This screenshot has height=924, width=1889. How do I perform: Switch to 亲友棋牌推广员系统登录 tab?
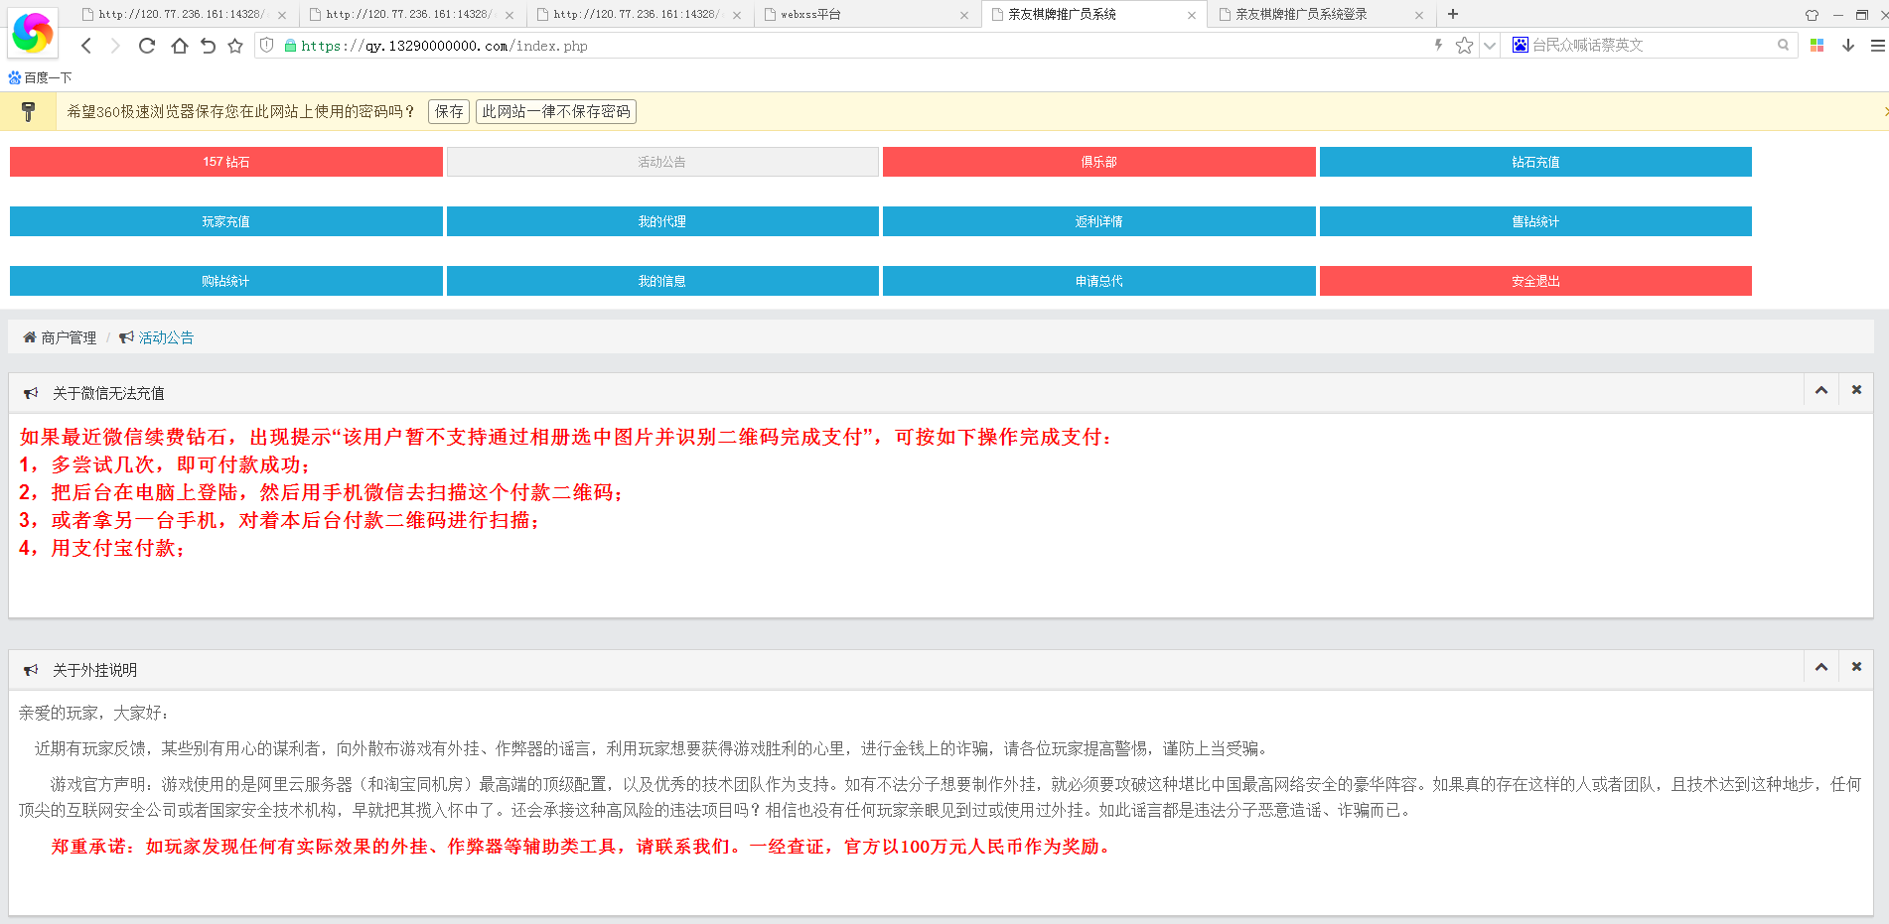(x=1311, y=15)
